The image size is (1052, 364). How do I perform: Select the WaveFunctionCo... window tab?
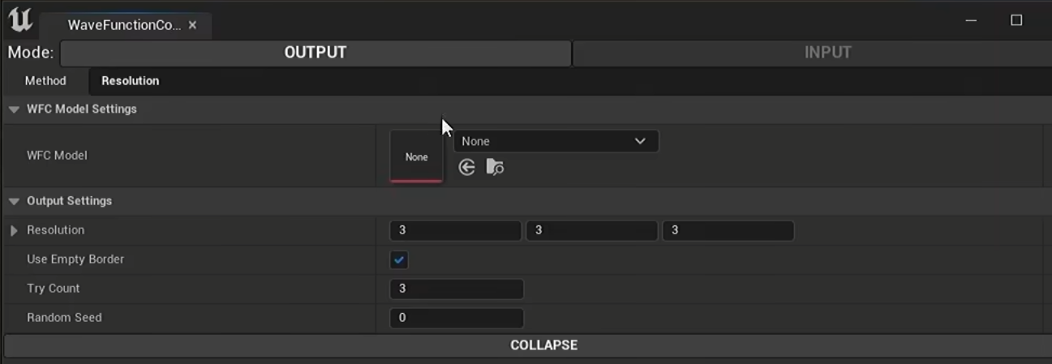pos(125,25)
